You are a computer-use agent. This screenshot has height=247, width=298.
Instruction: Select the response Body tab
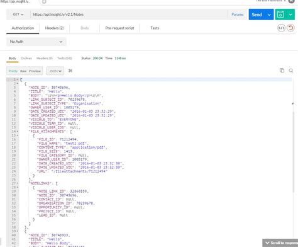click(13, 59)
